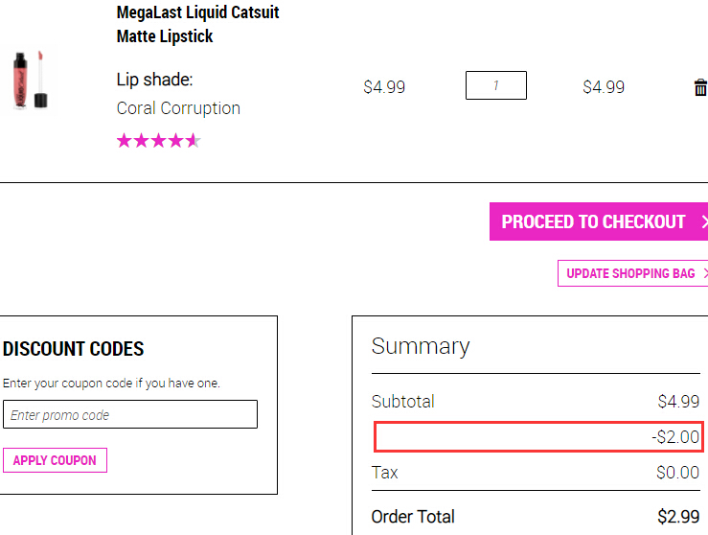Click the Summary heading
Screen dimensions: 708x535
[x=421, y=347]
